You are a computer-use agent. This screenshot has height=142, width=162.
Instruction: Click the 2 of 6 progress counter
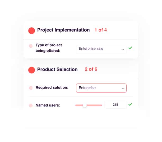tap(91, 69)
